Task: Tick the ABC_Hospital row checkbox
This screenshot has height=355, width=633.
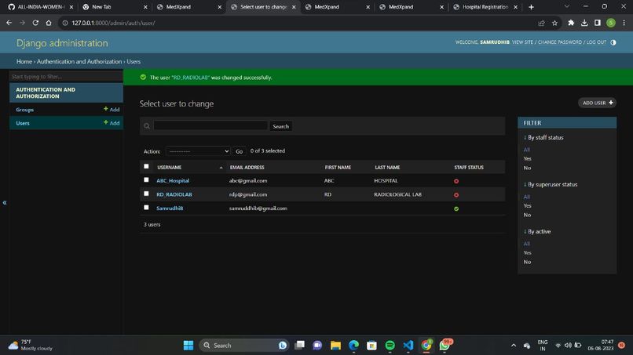Action: (x=146, y=180)
